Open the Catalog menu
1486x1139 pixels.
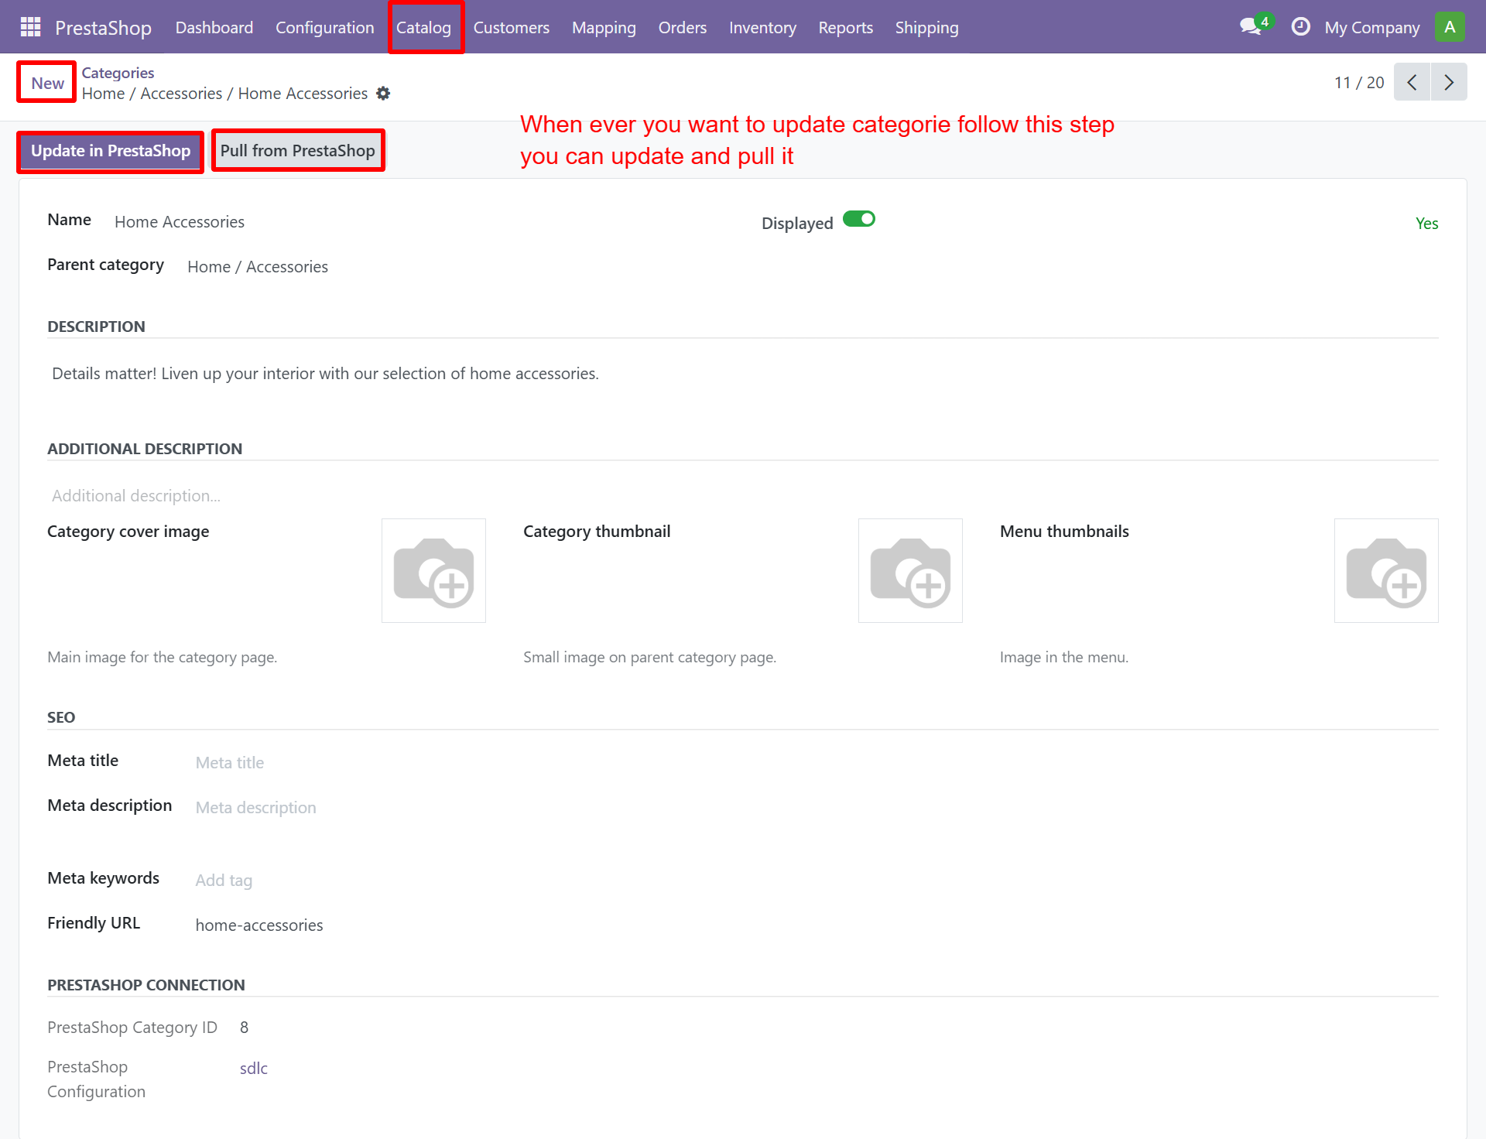423,28
